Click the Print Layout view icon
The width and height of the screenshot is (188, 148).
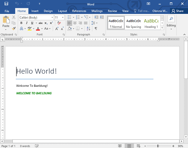click(x=129, y=146)
